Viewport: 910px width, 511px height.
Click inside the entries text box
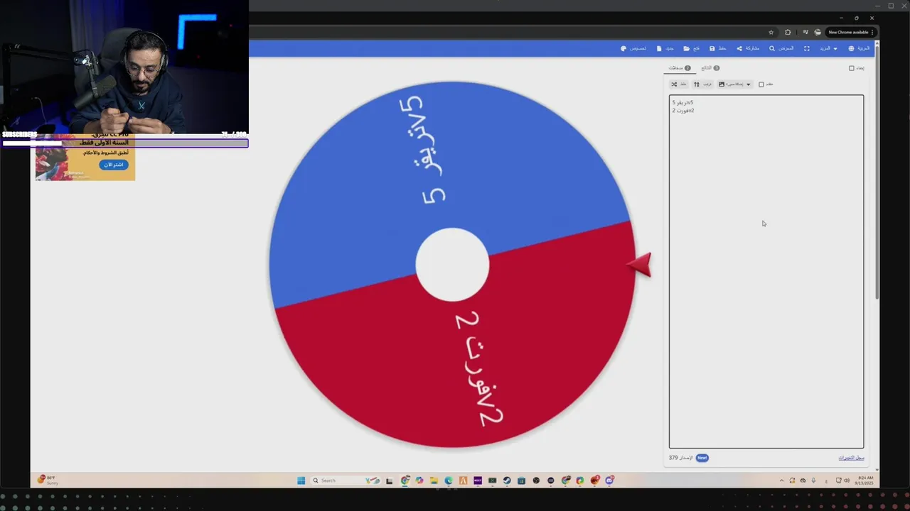pos(766,271)
